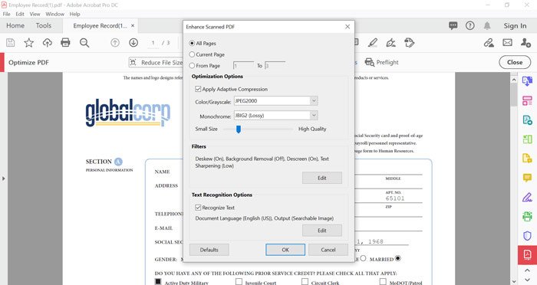This screenshot has height=285, width=537.
Task: Open the Help menu
Action: 74,14
